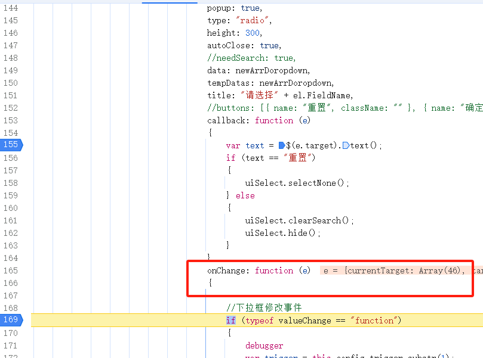Click the 'debugger' statement on line 171
Image resolution: width=483 pixels, height=358 pixels.
(x=264, y=345)
